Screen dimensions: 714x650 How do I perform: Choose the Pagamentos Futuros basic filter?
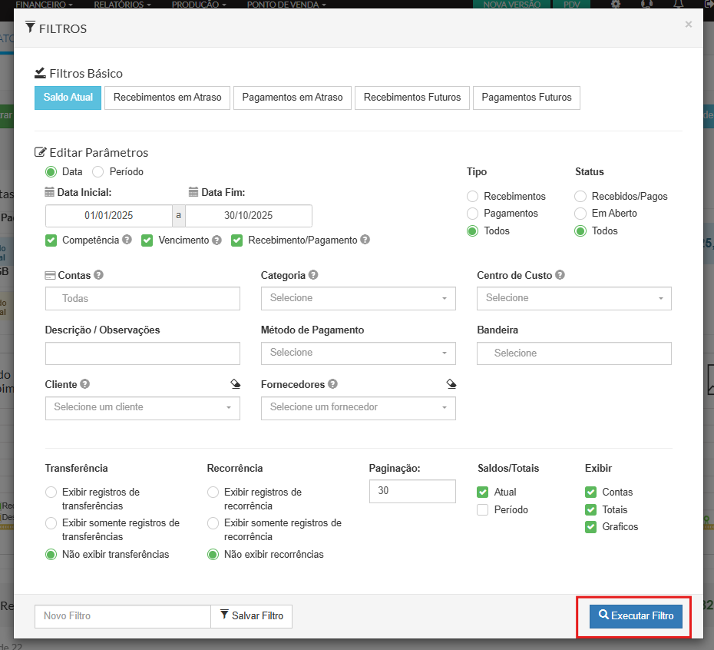click(527, 98)
